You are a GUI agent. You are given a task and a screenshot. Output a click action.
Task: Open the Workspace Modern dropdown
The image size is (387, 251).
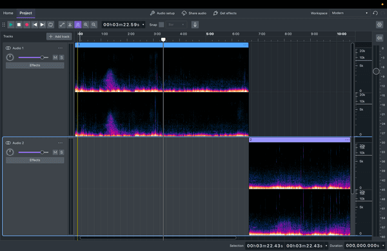pyautogui.click(x=350, y=13)
